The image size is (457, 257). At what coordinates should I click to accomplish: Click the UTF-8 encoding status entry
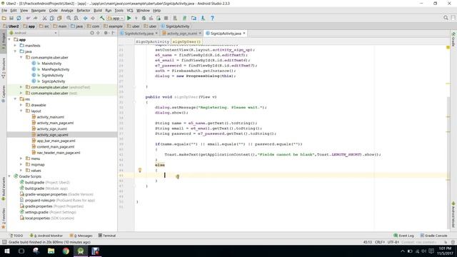(393, 242)
